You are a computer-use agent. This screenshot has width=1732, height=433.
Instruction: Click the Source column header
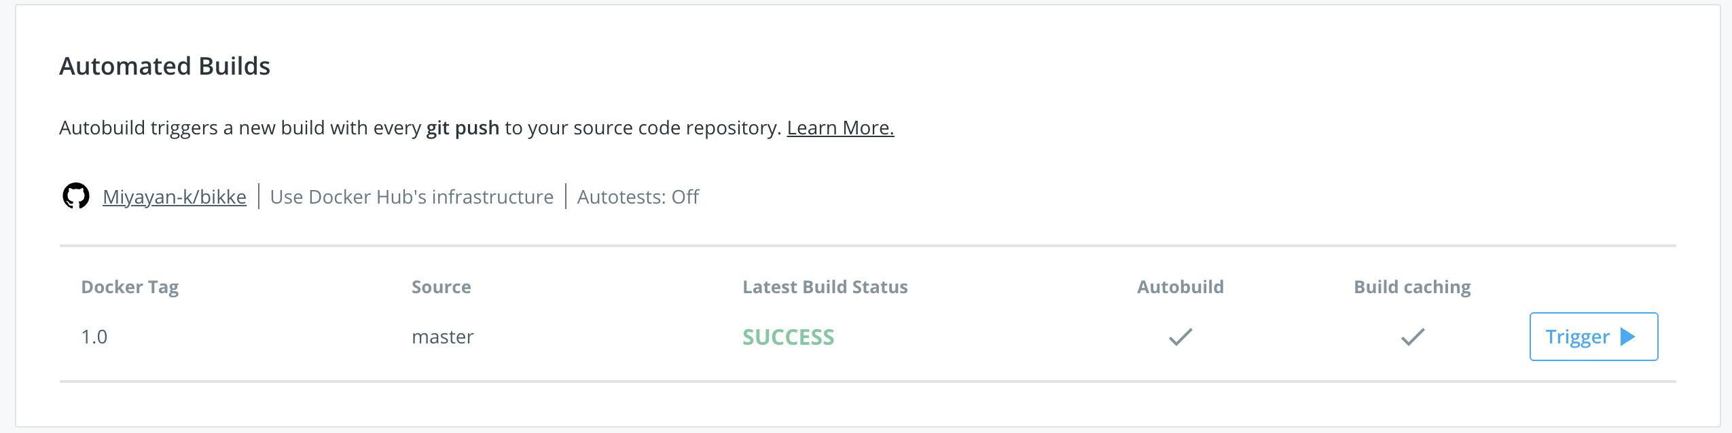(441, 287)
